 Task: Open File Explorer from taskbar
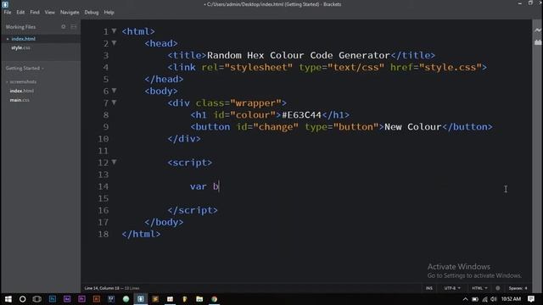(x=199, y=299)
